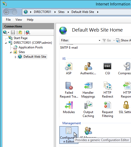Image resolution: width=131 pixels, height=147 pixels.
Task: Expand the breadcrumb arrow after DIRECTOR01
Action: click(55, 12)
